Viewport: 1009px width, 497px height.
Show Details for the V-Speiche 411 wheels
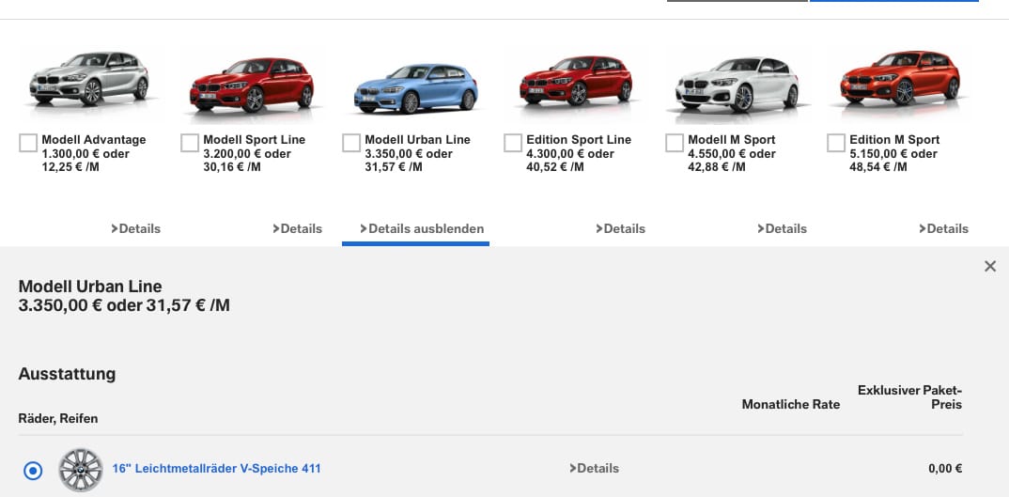(595, 468)
